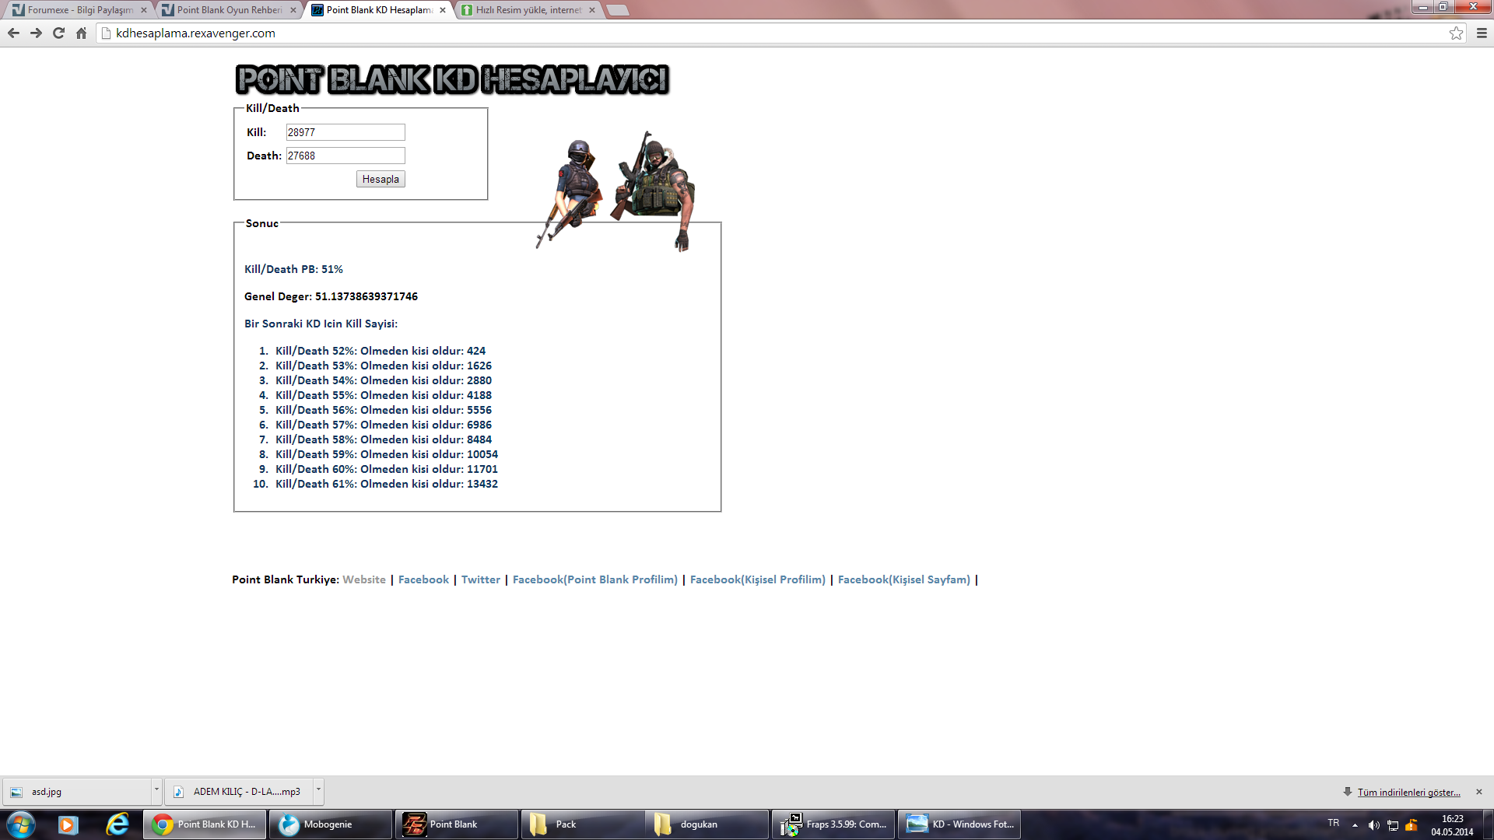Click the Kill/Death 58% row showing 8484
This screenshot has width=1494, height=840.
pyautogui.click(x=384, y=439)
